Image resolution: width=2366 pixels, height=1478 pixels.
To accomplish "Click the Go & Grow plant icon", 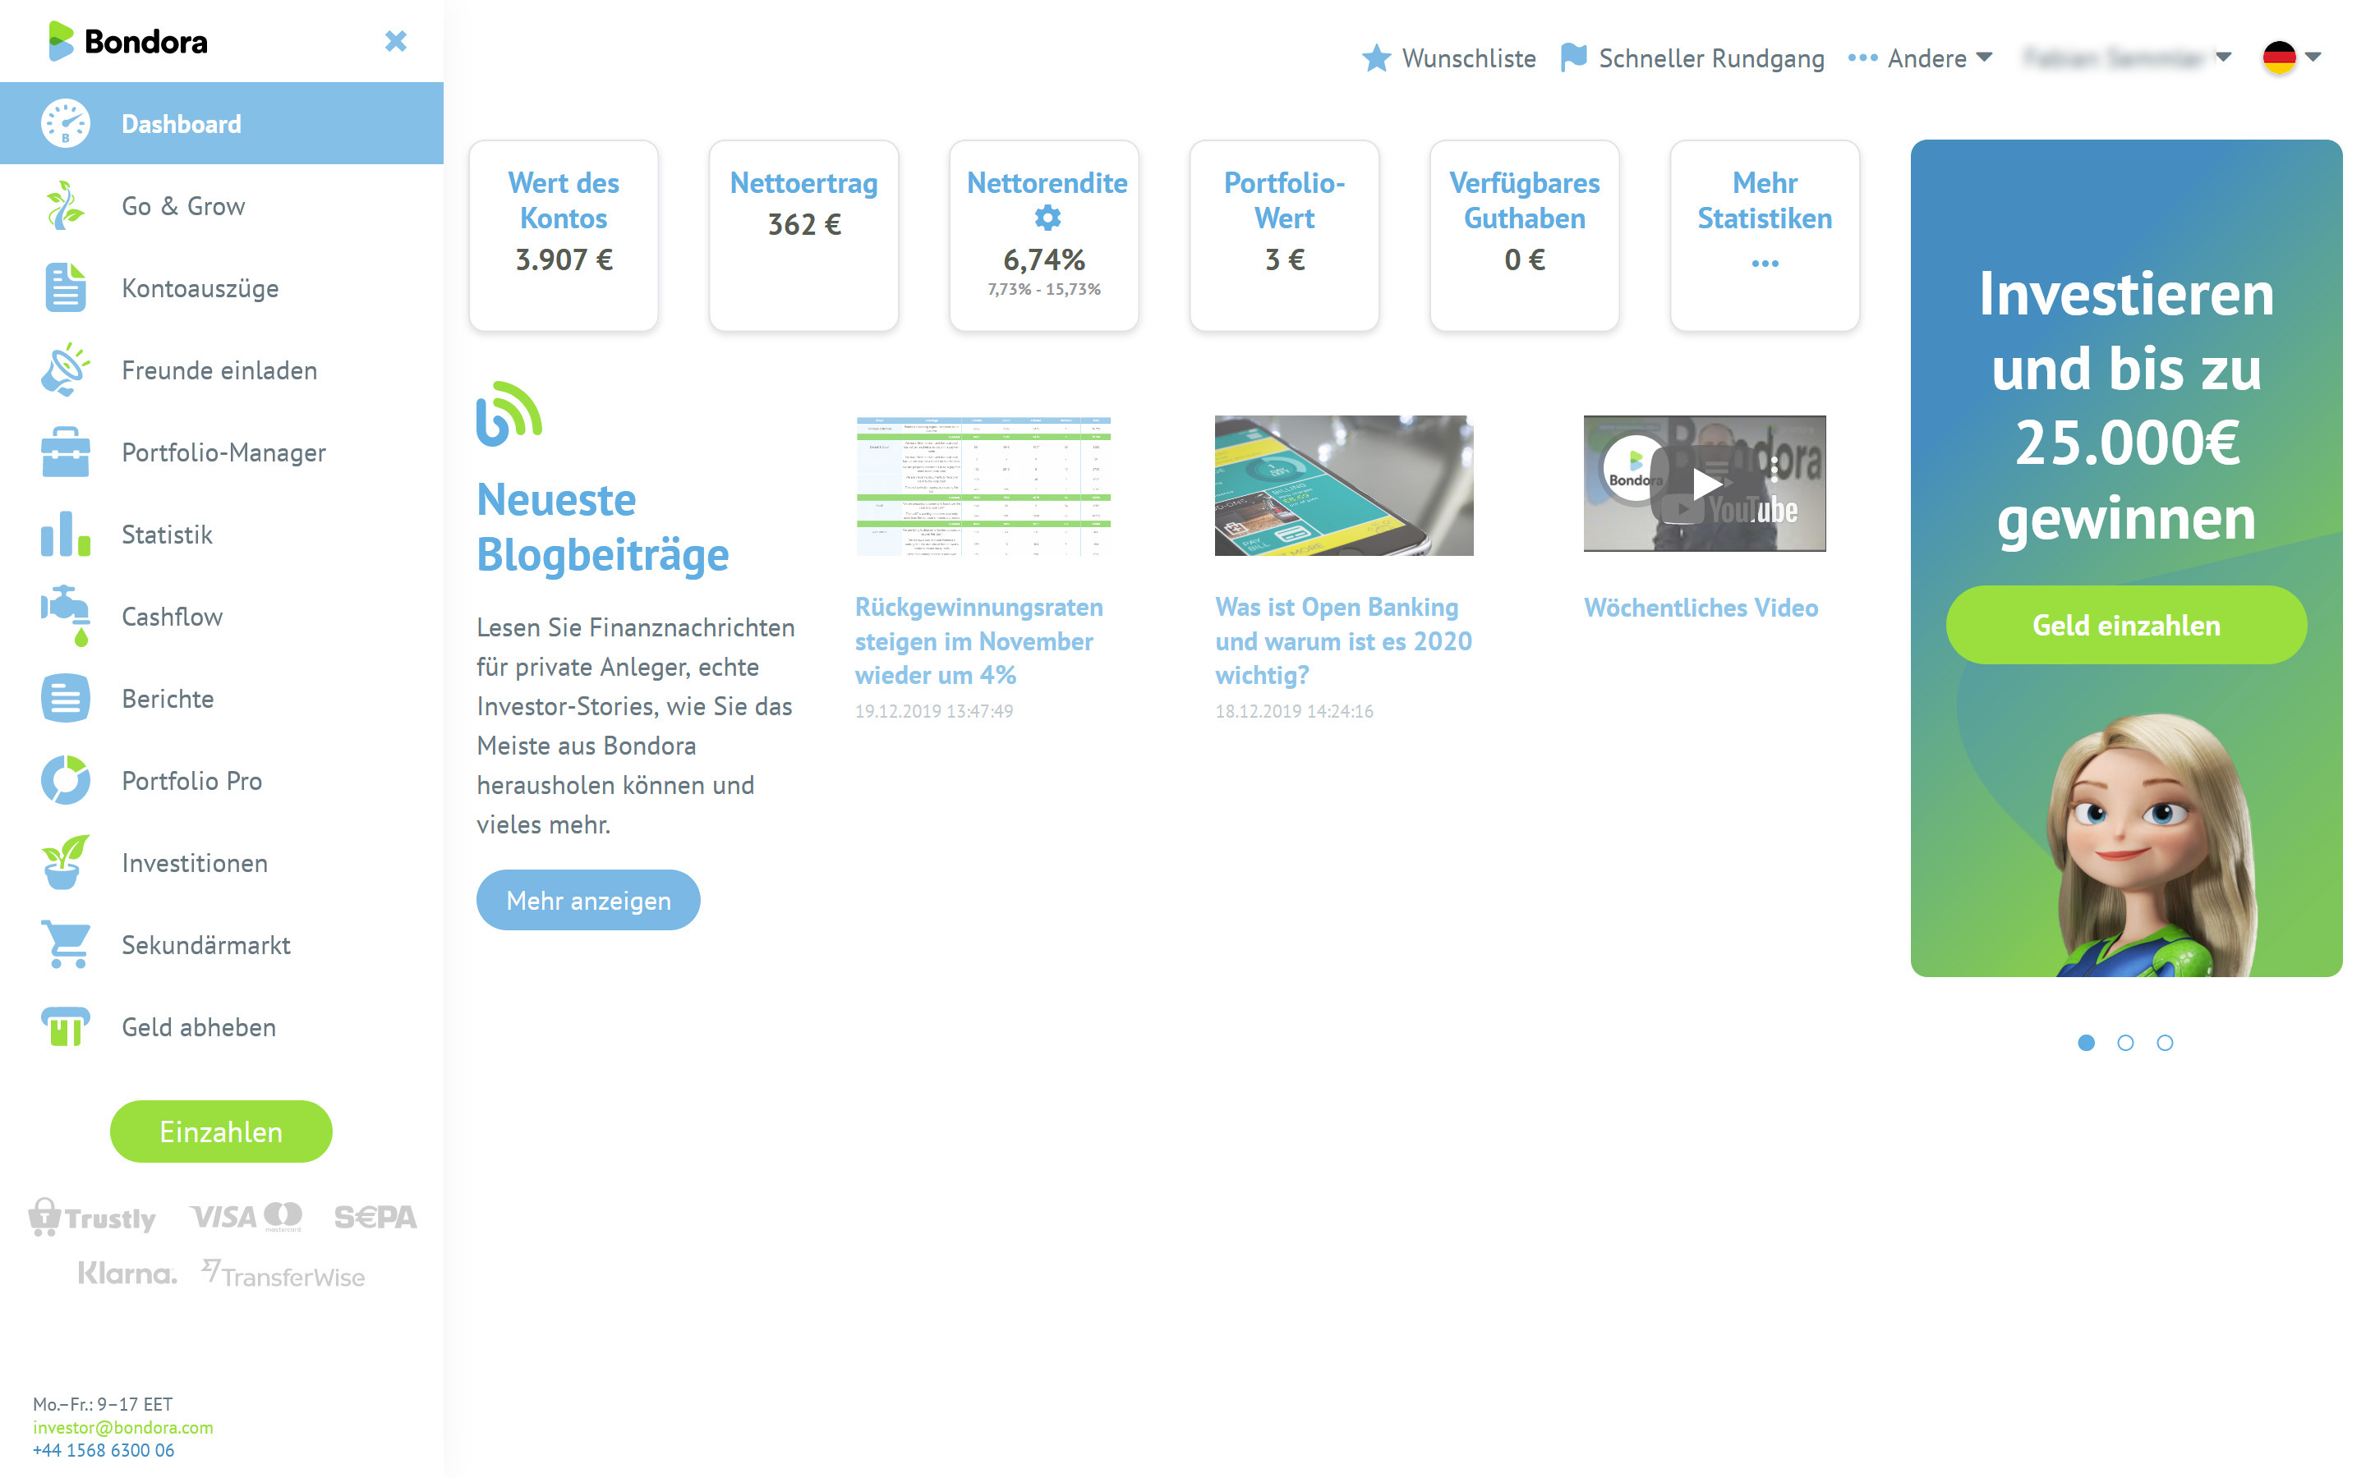I will click(x=66, y=205).
